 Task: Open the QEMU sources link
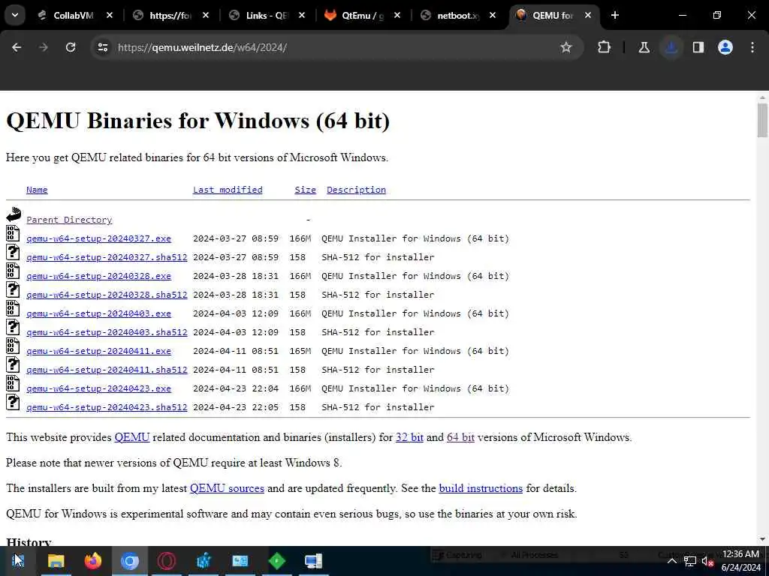227,488
